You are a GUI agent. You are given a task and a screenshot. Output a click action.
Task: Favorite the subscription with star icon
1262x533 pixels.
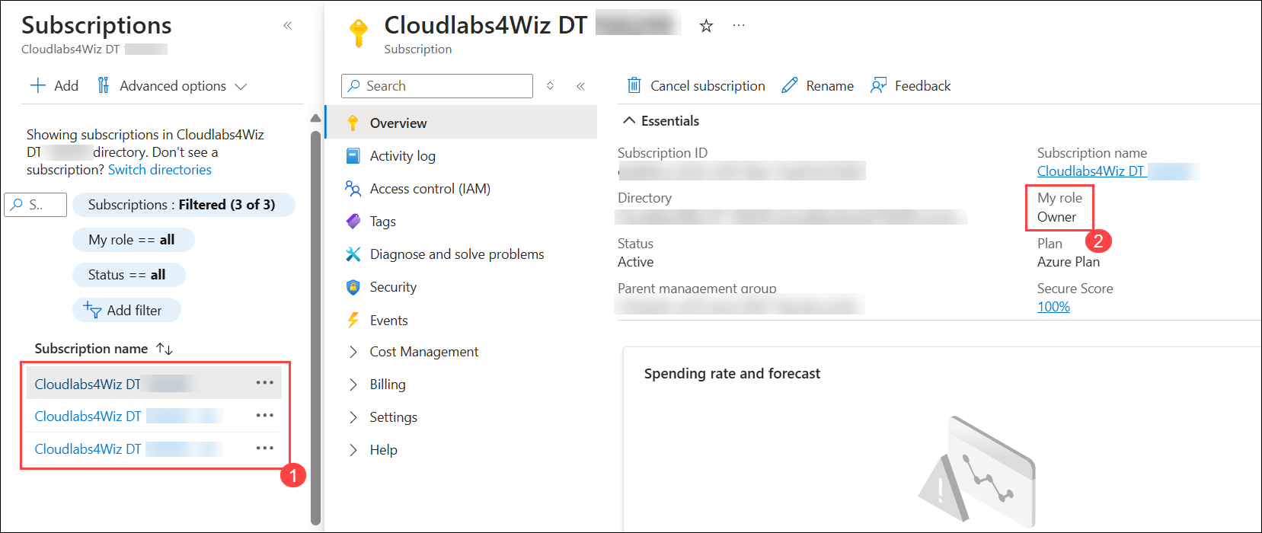pos(706,26)
